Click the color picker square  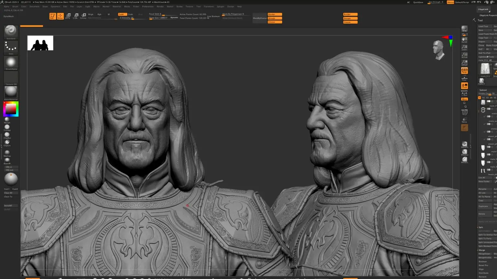11,109
